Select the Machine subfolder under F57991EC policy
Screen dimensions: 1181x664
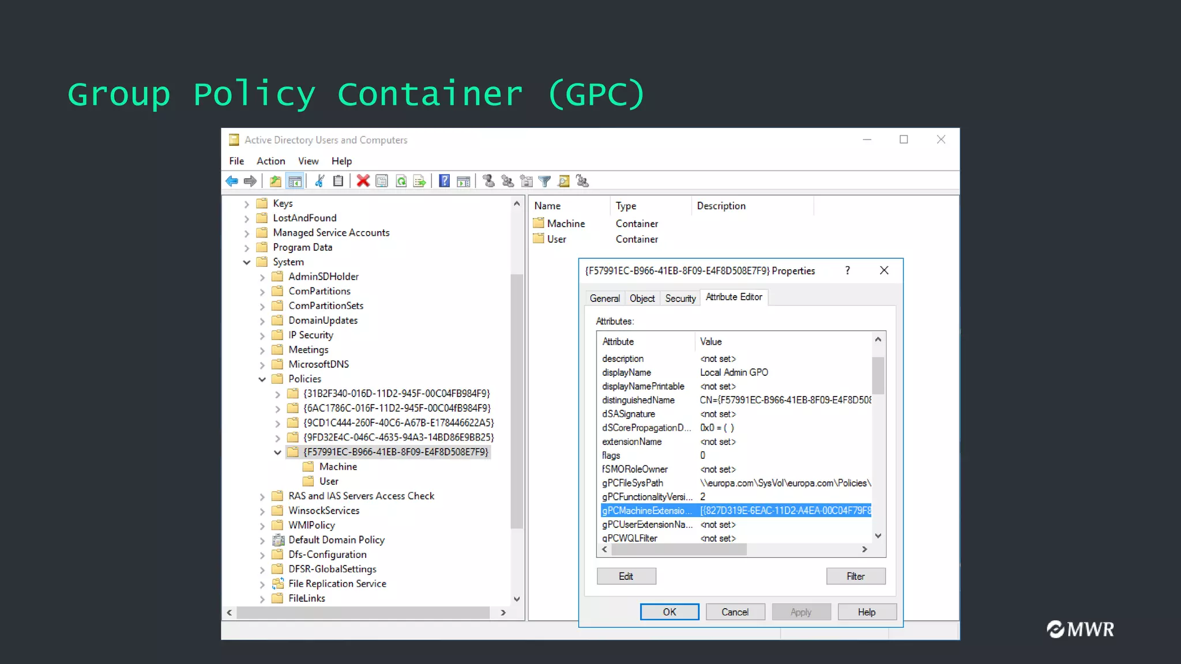click(338, 467)
